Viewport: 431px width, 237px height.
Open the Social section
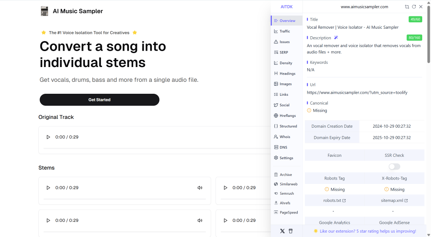[x=286, y=105]
